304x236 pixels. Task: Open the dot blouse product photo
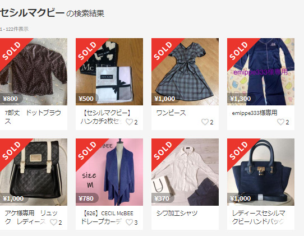(34, 72)
